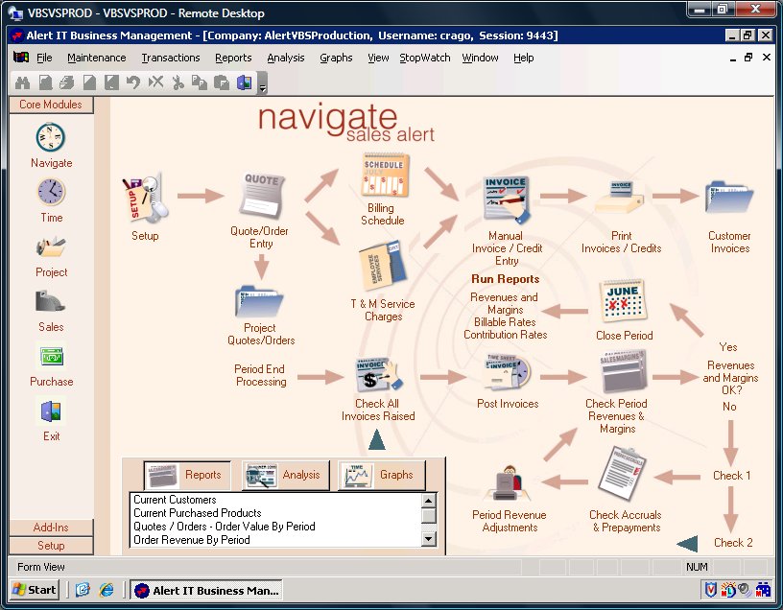Open the Project module icon
Viewport: 783px width, 610px height.
pyautogui.click(x=51, y=247)
